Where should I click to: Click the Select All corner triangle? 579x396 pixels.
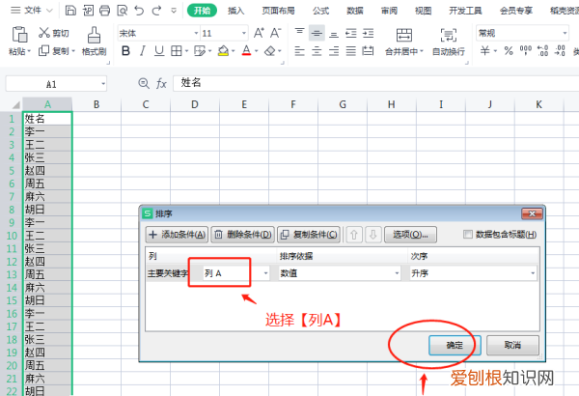(x=15, y=105)
